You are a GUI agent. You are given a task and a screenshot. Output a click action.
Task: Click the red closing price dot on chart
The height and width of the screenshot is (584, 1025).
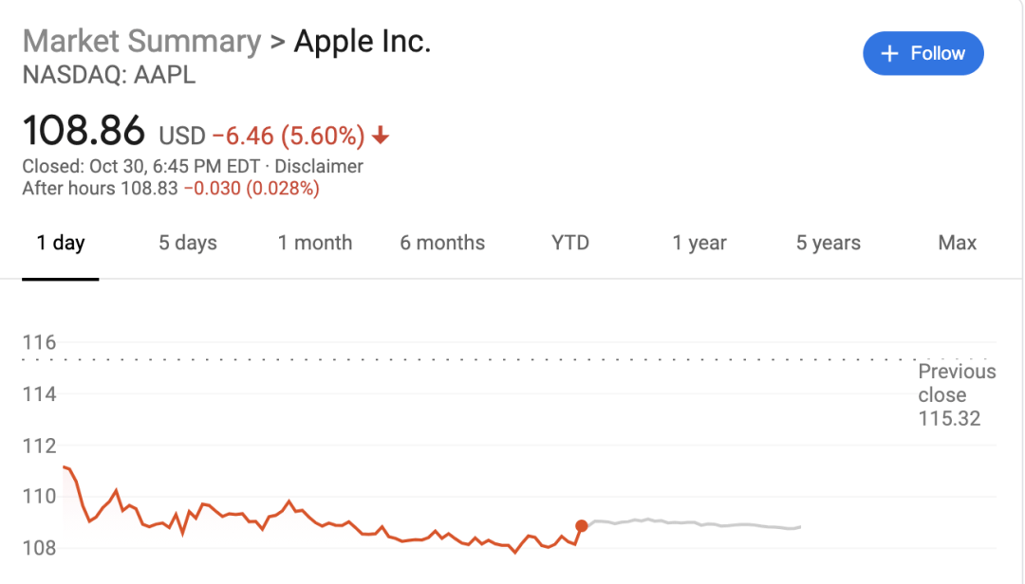coord(581,526)
